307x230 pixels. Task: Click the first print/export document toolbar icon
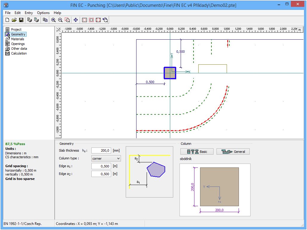30,20
